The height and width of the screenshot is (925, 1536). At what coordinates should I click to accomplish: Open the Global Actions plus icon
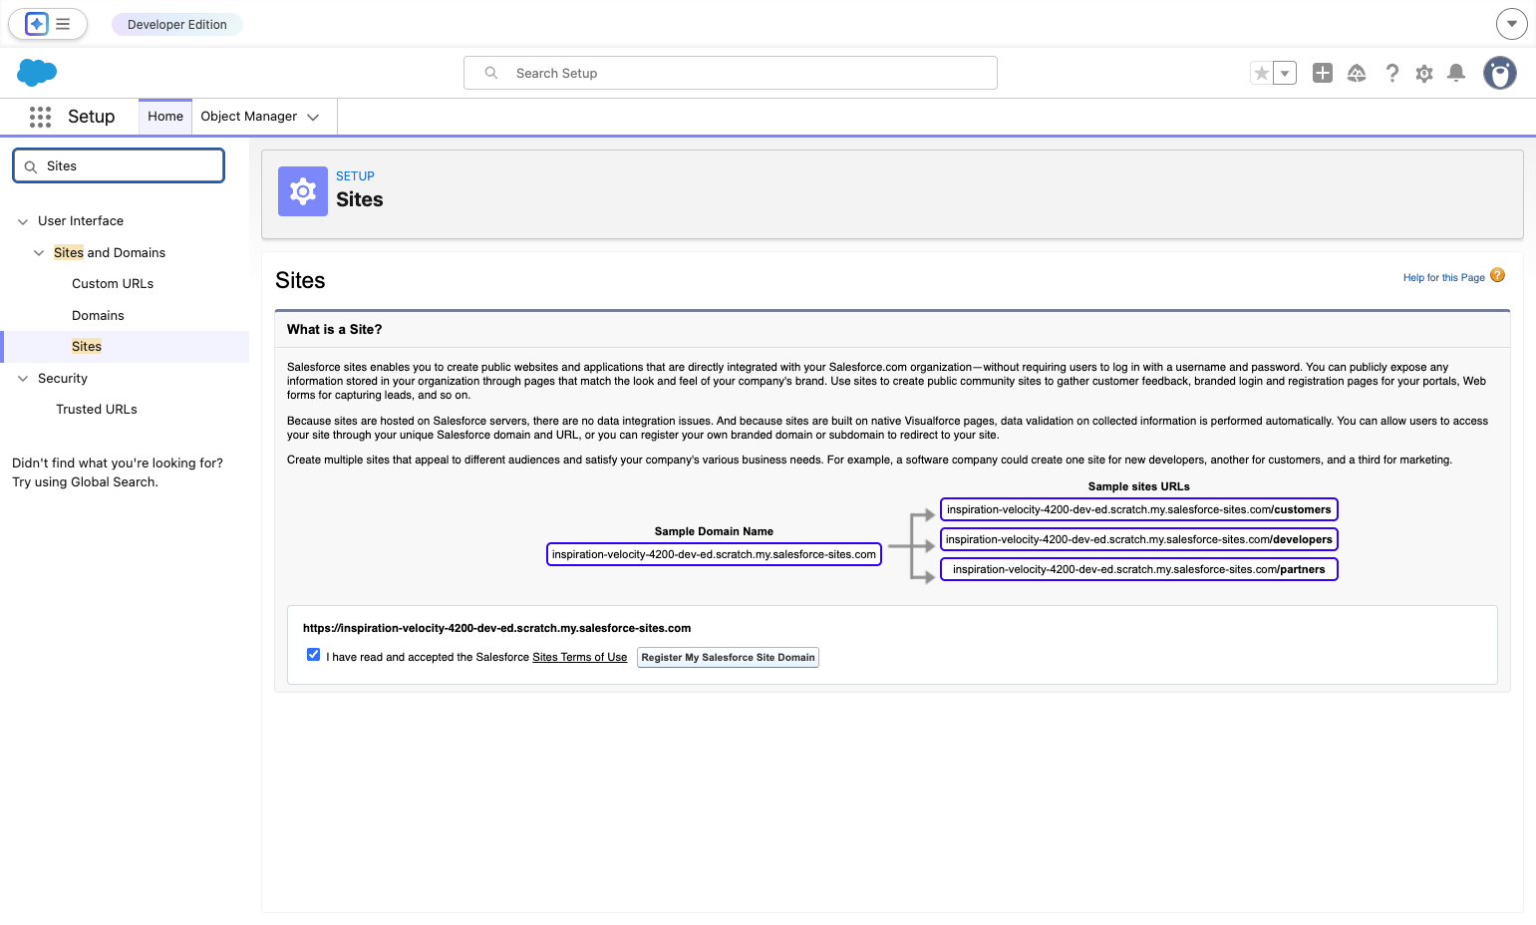pos(1323,73)
